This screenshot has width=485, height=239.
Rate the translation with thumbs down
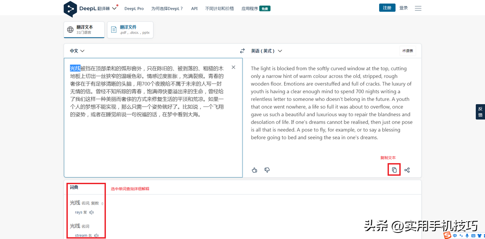coord(267,170)
